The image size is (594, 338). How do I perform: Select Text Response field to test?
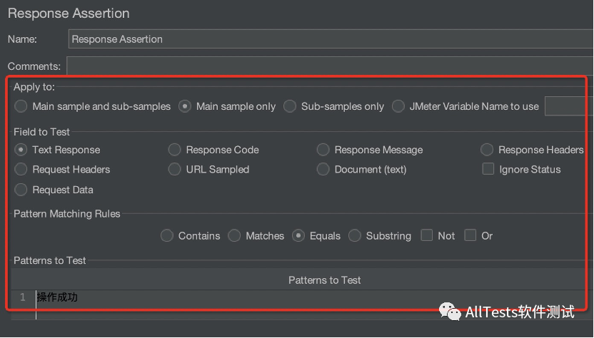[x=21, y=150]
